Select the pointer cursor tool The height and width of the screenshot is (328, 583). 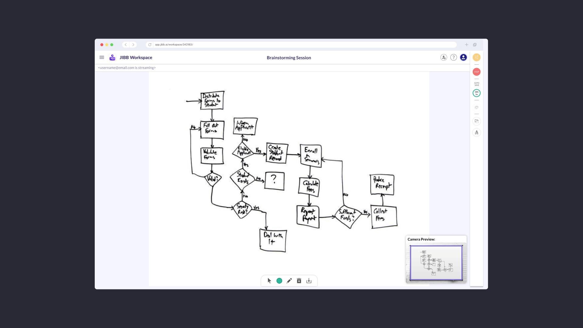[269, 281]
